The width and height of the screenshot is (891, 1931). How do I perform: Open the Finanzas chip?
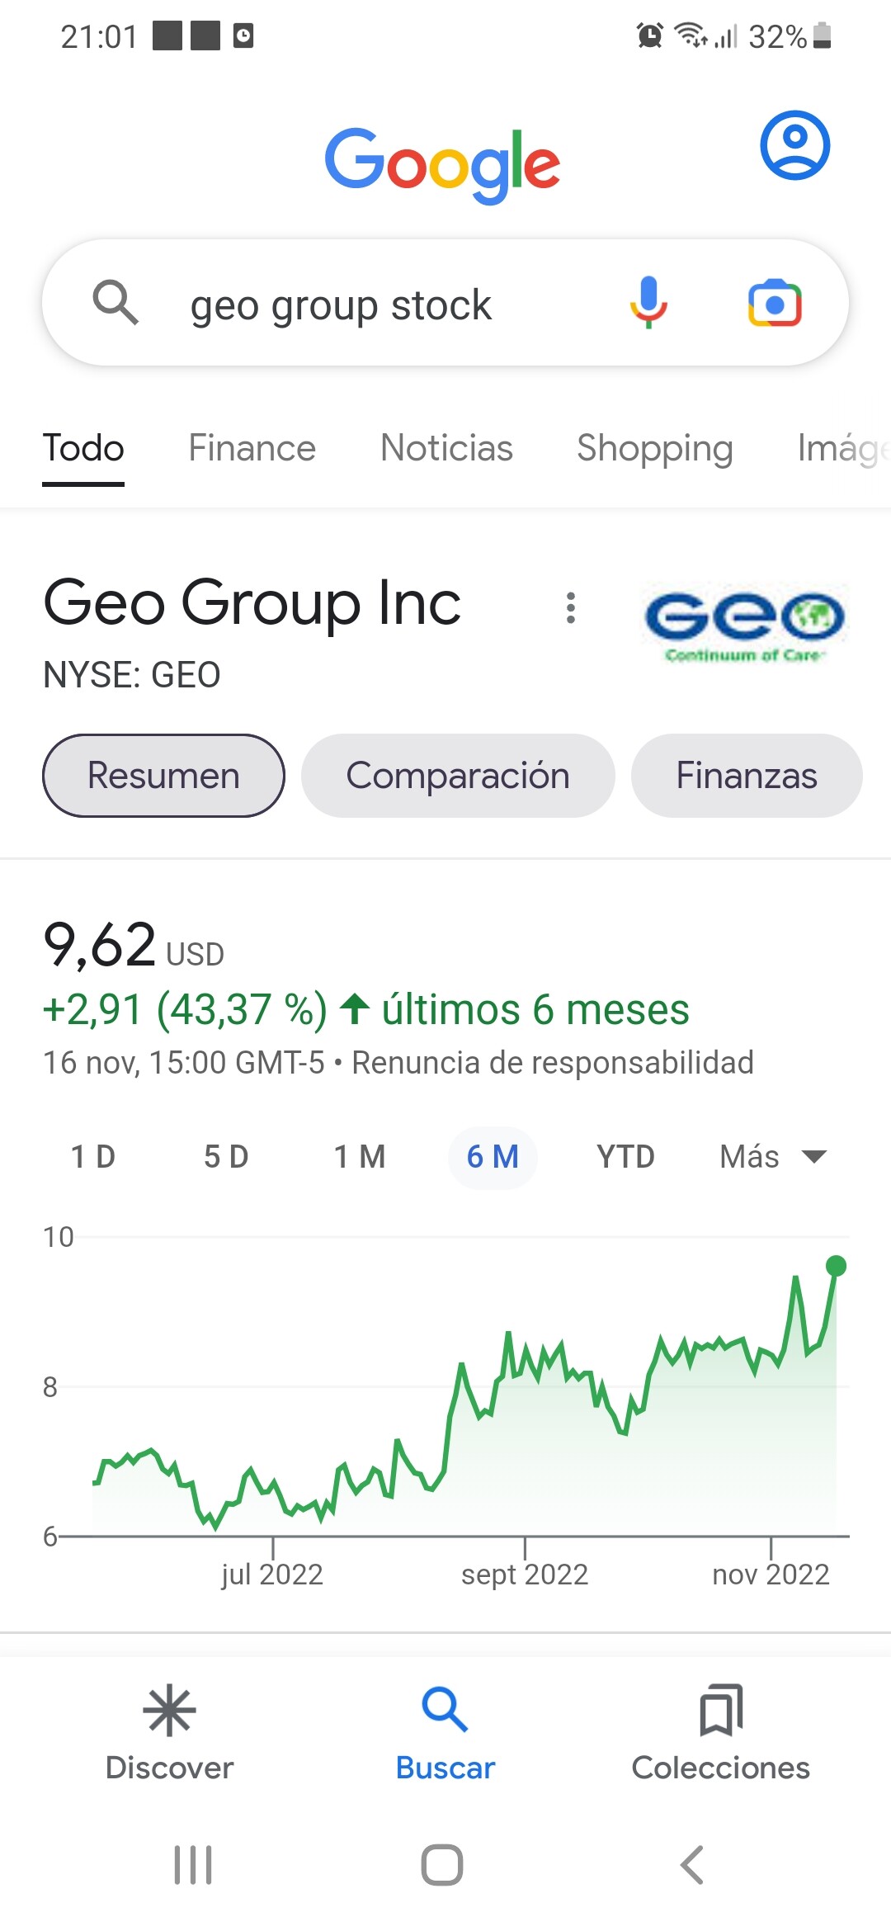tap(747, 776)
